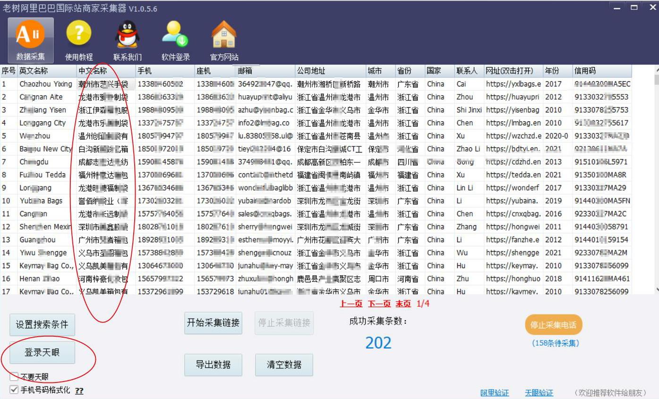Click the 国家 column header
659x399 pixels.
coord(440,71)
